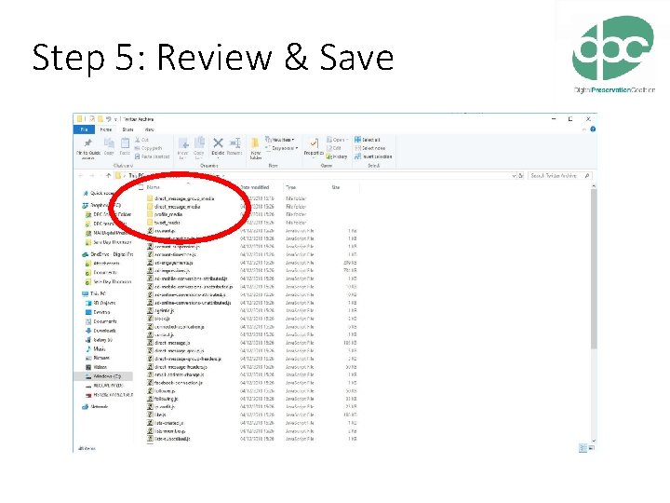Screen dimensions: 670x503
Task: Open This PC in navigation pane
Action: (94, 293)
